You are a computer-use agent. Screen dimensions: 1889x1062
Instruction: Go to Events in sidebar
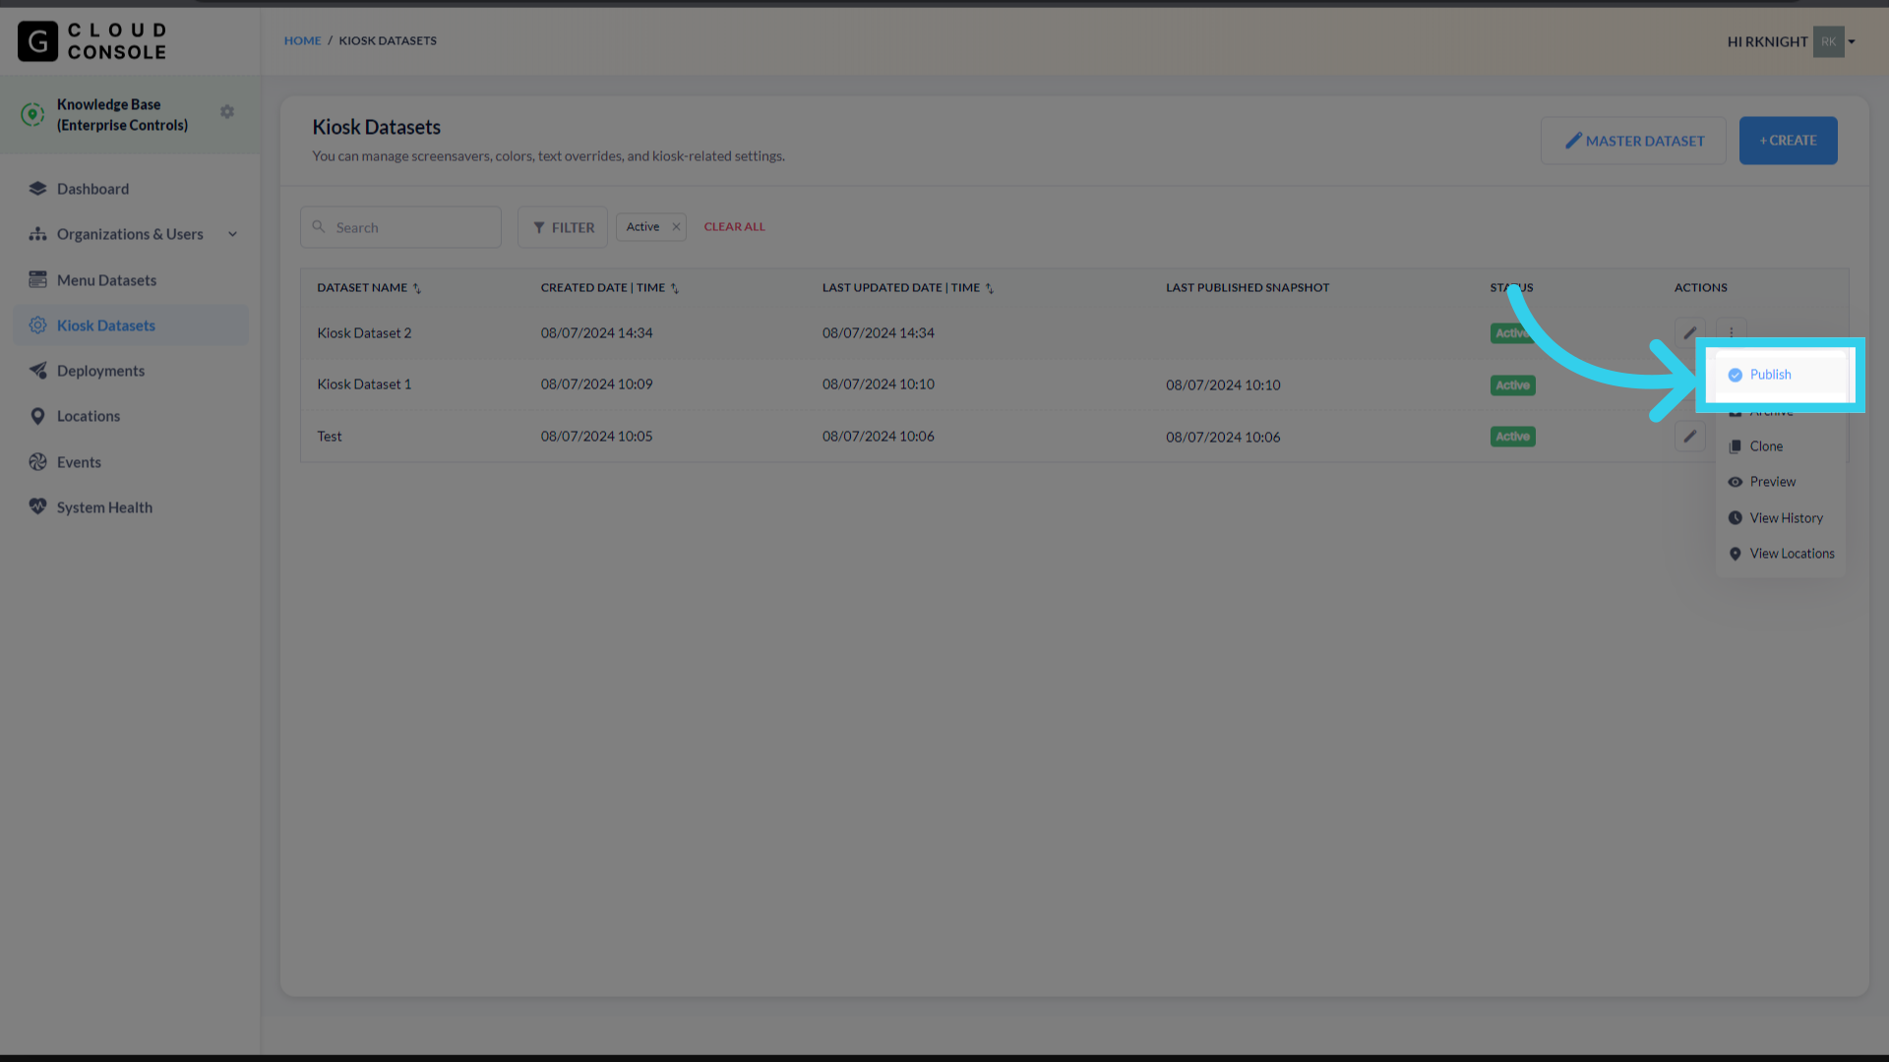point(79,462)
